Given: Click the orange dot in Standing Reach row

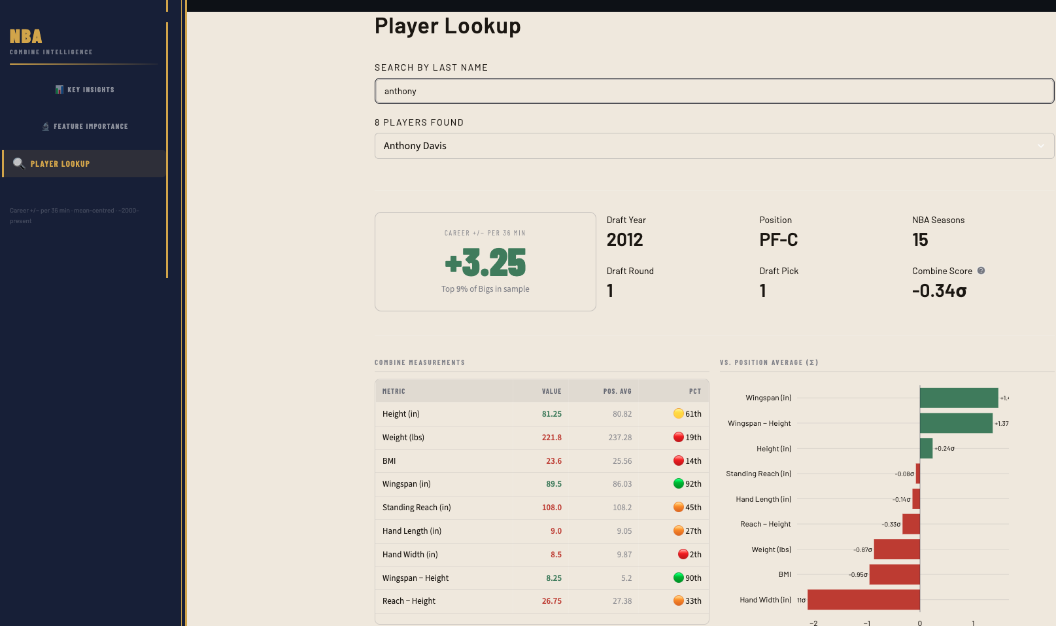Looking at the screenshot, I should tap(679, 507).
